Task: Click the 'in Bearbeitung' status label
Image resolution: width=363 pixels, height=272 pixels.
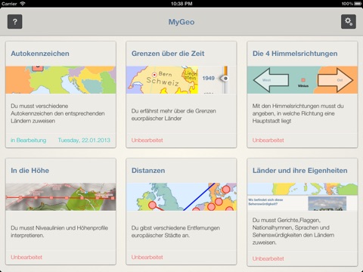Action: (29, 141)
